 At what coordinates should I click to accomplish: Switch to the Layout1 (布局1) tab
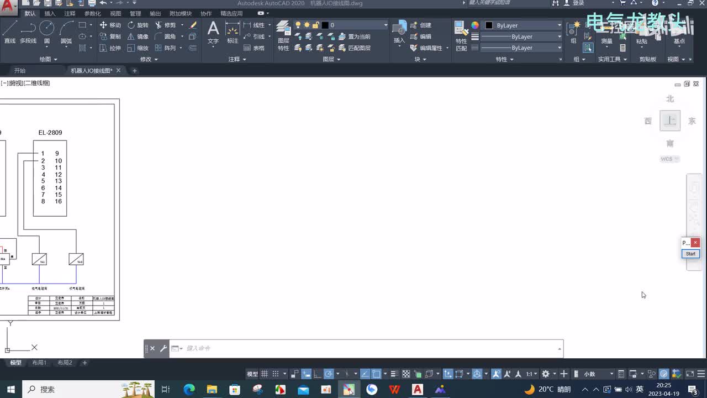[x=39, y=363]
